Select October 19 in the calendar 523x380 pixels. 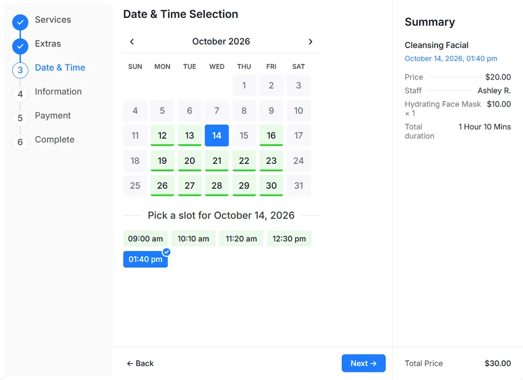tap(163, 160)
